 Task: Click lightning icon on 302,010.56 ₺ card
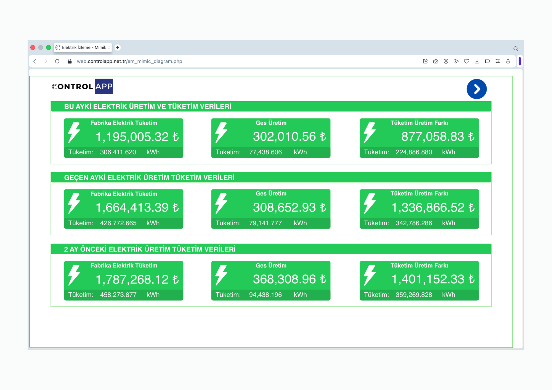coord(221,132)
